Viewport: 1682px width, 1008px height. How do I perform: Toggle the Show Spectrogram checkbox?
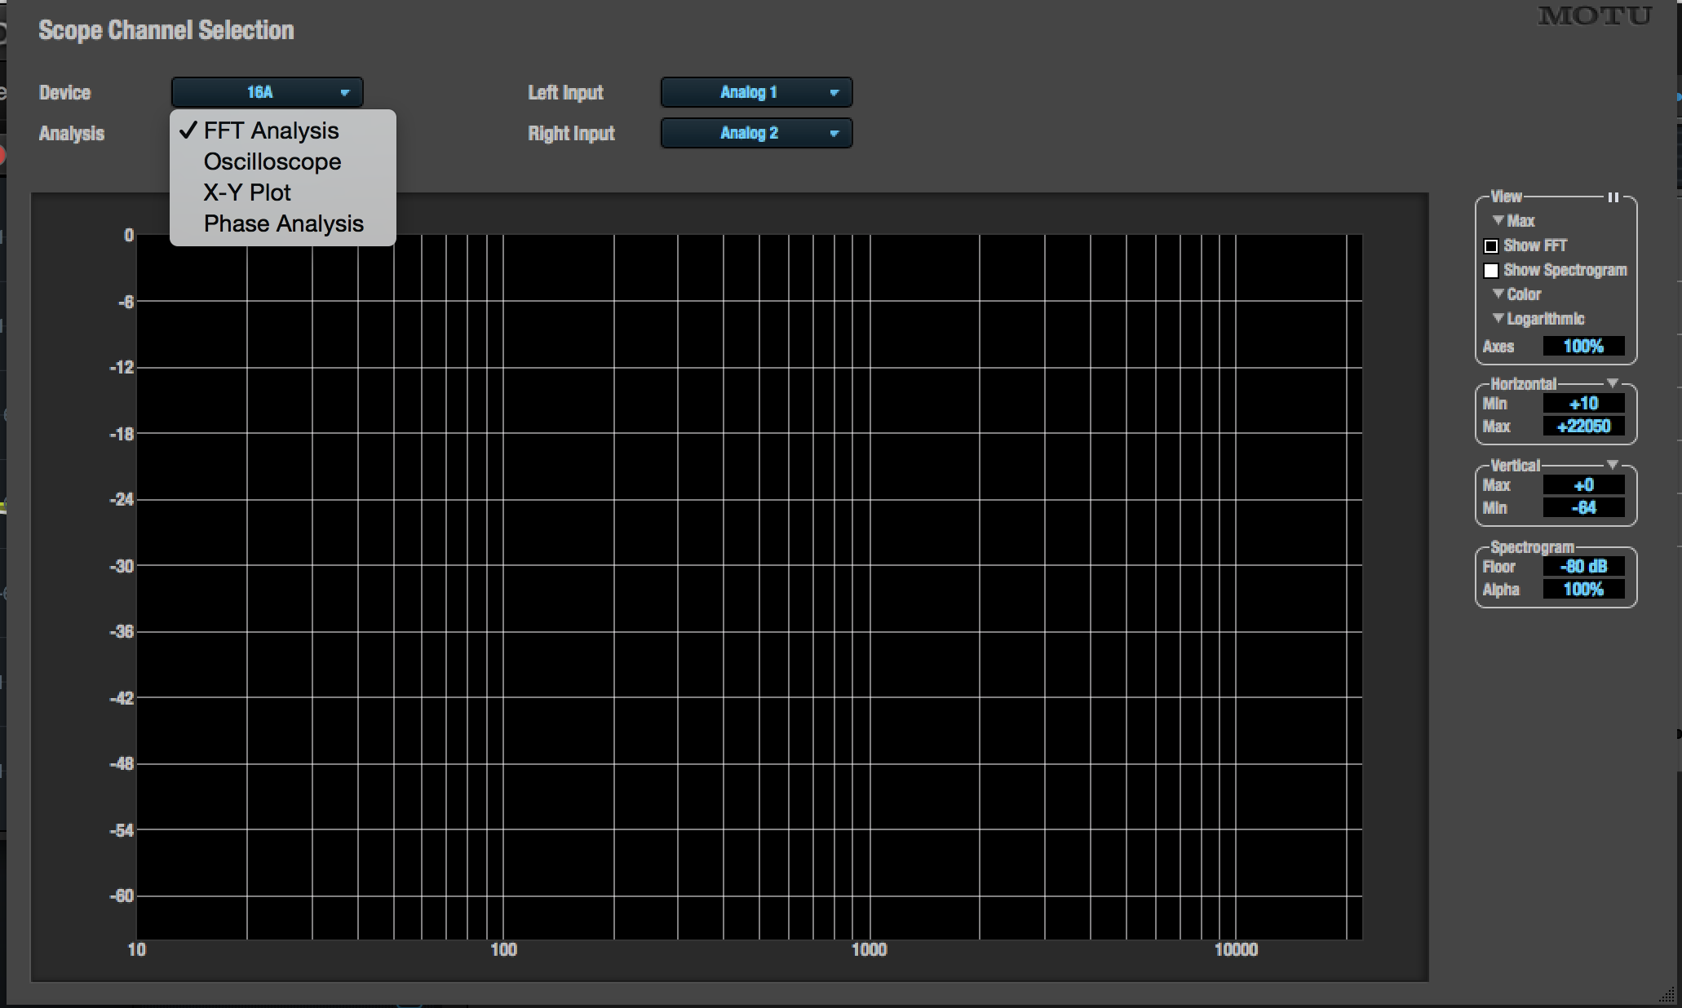click(x=1491, y=271)
